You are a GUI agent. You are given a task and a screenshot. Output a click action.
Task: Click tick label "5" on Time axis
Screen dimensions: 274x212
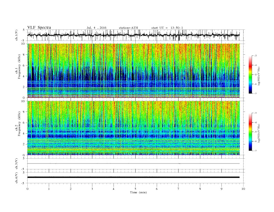click(135, 189)
